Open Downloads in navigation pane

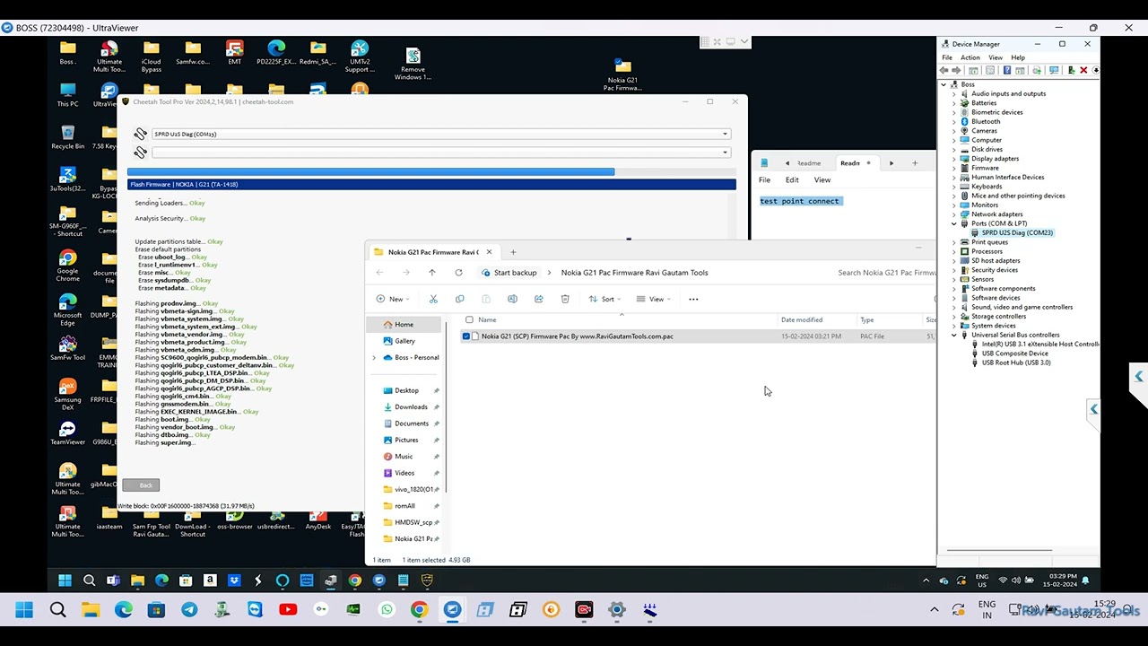[x=411, y=406]
